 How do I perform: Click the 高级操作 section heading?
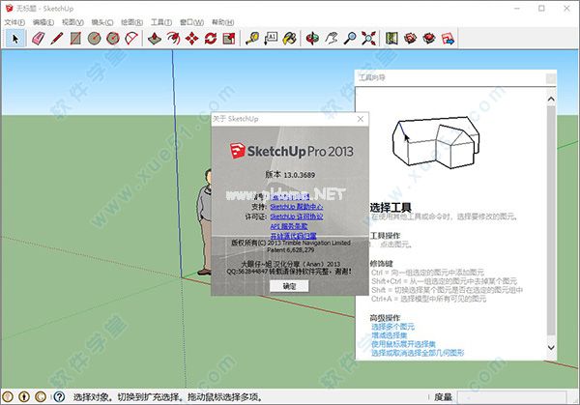[x=385, y=318]
